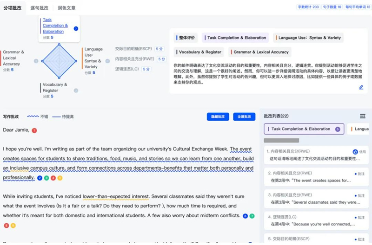Expand the Vocabulary & Register dimension
Screen dimensions: 372x245
pos(76,90)
